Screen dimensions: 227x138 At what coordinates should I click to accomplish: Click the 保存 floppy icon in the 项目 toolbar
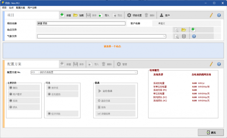(88, 15)
